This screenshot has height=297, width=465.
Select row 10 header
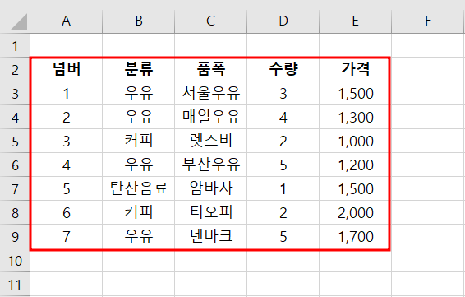(15, 261)
